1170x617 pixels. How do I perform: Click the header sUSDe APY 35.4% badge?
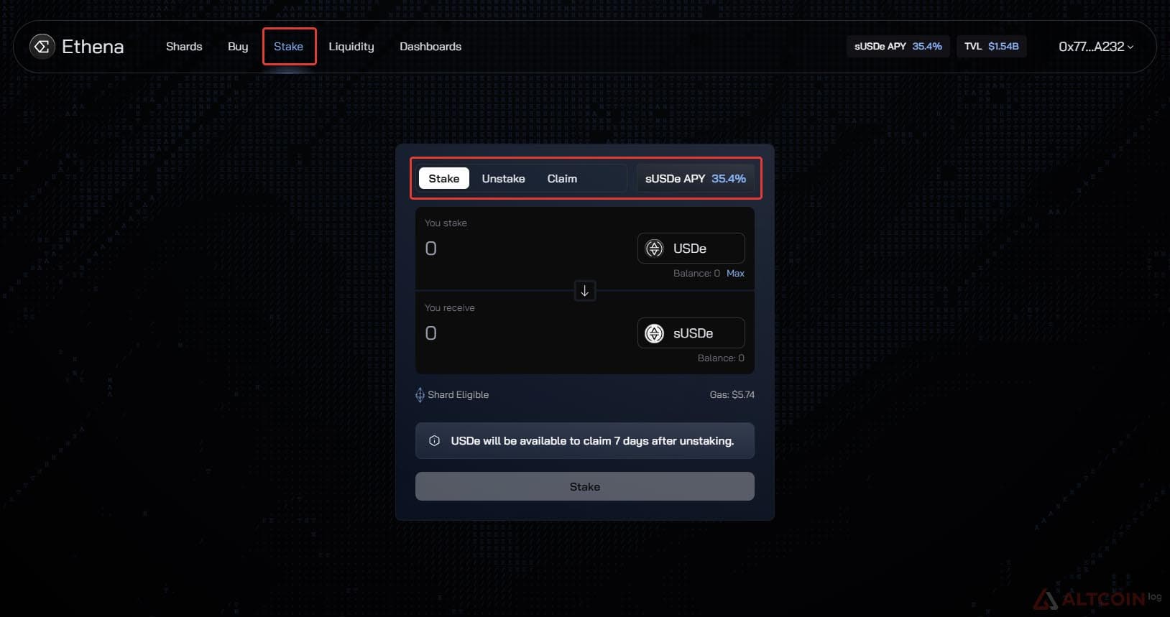click(898, 47)
